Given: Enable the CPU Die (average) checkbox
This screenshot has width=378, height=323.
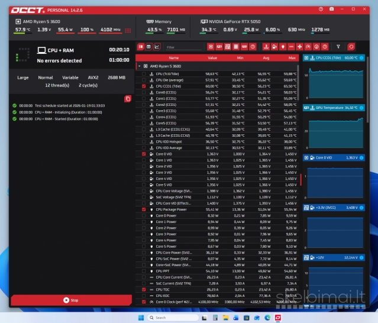Looking at the screenshot, I should point(144,80).
